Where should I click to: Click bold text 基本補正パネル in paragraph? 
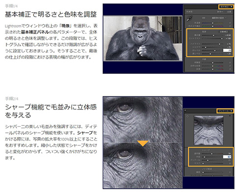35,32
